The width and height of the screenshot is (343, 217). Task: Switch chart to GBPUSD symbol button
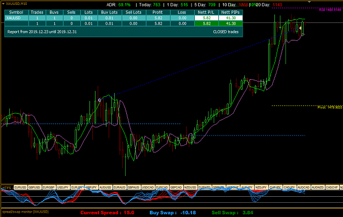35,187
